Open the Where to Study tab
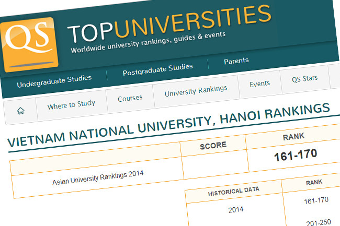The width and height of the screenshot is (340, 226). 71,105
